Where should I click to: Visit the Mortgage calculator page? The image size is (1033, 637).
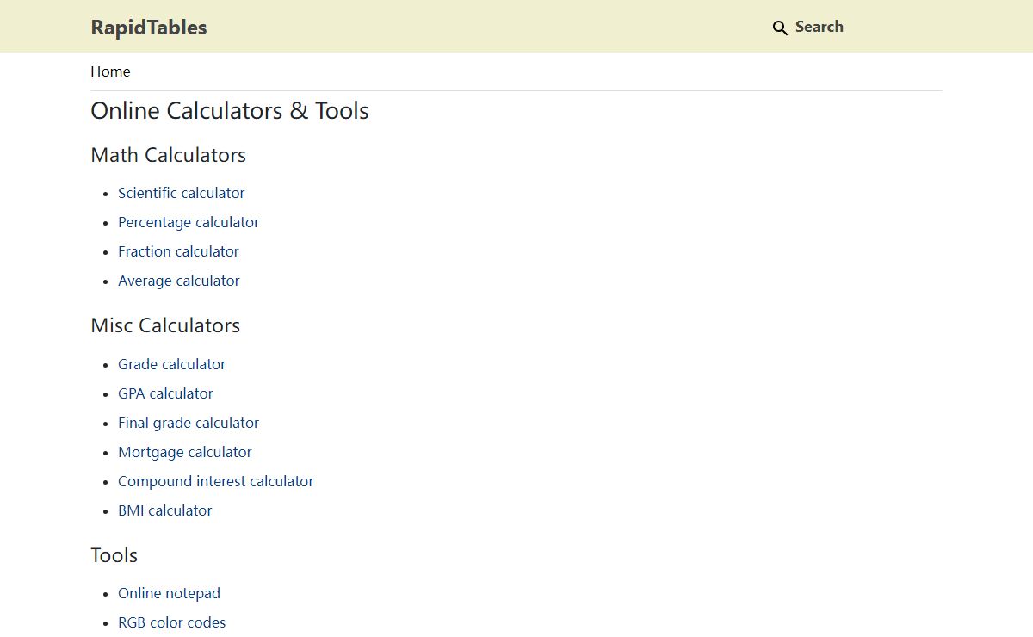point(184,452)
